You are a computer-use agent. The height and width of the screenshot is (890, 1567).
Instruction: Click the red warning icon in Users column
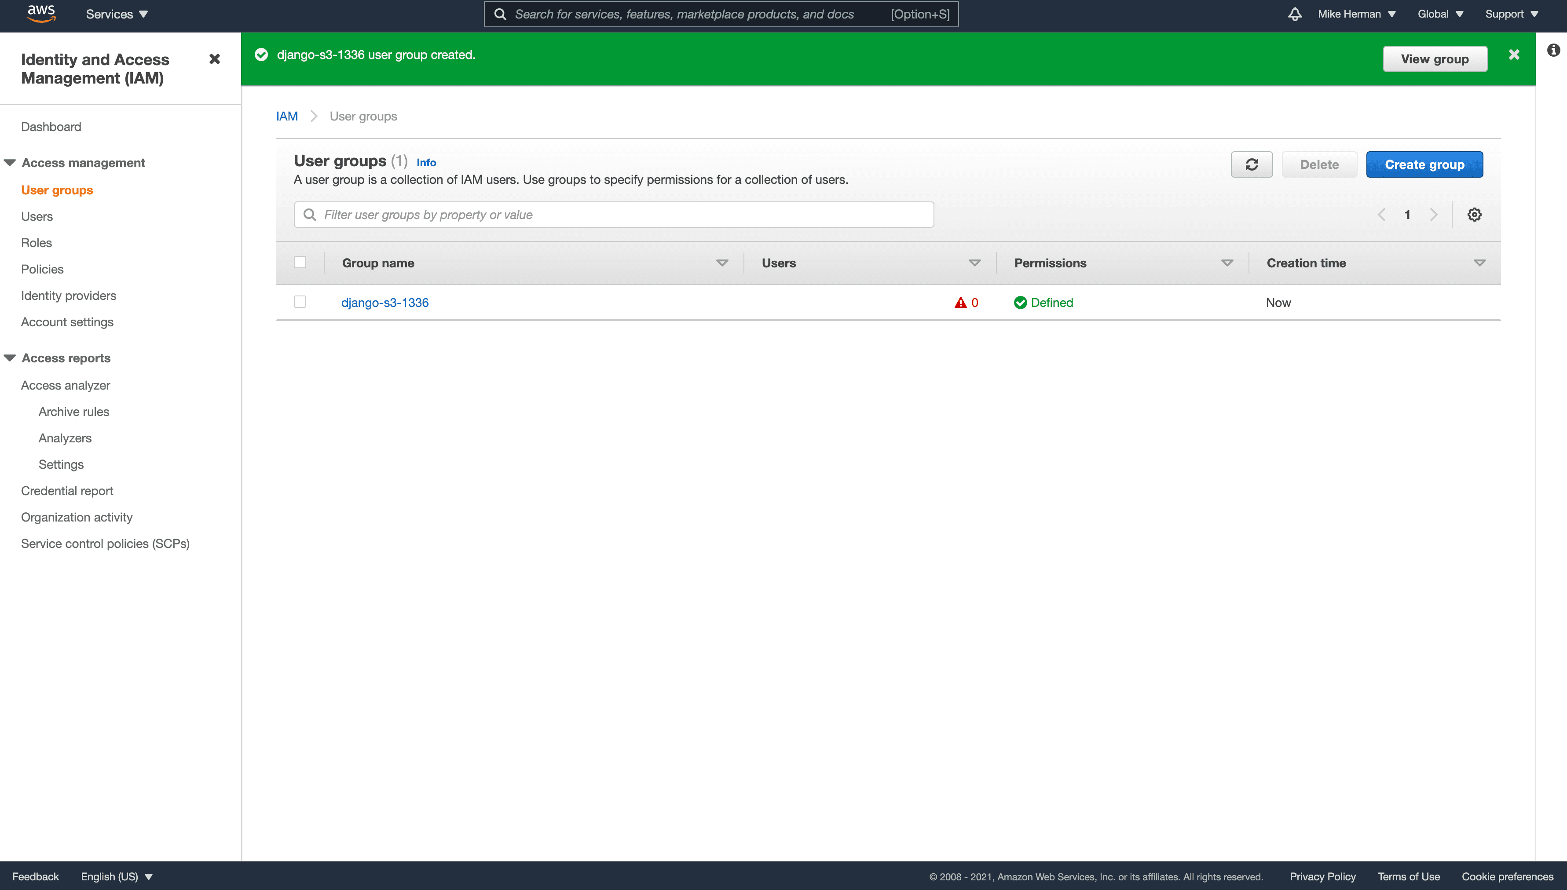click(x=960, y=303)
